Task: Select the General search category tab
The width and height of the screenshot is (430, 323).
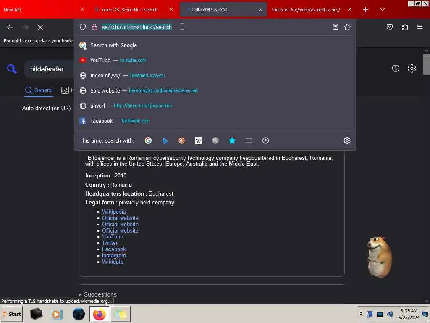Action: [x=39, y=90]
